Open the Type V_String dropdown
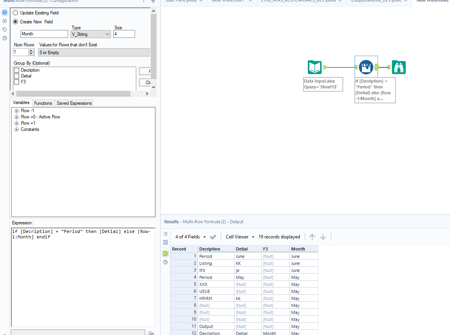Image resolution: width=450 pixels, height=335 pixels. click(91, 34)
